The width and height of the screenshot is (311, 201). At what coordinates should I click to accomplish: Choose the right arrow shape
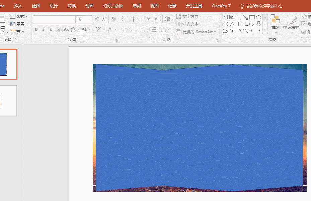(x=252, y=24)
